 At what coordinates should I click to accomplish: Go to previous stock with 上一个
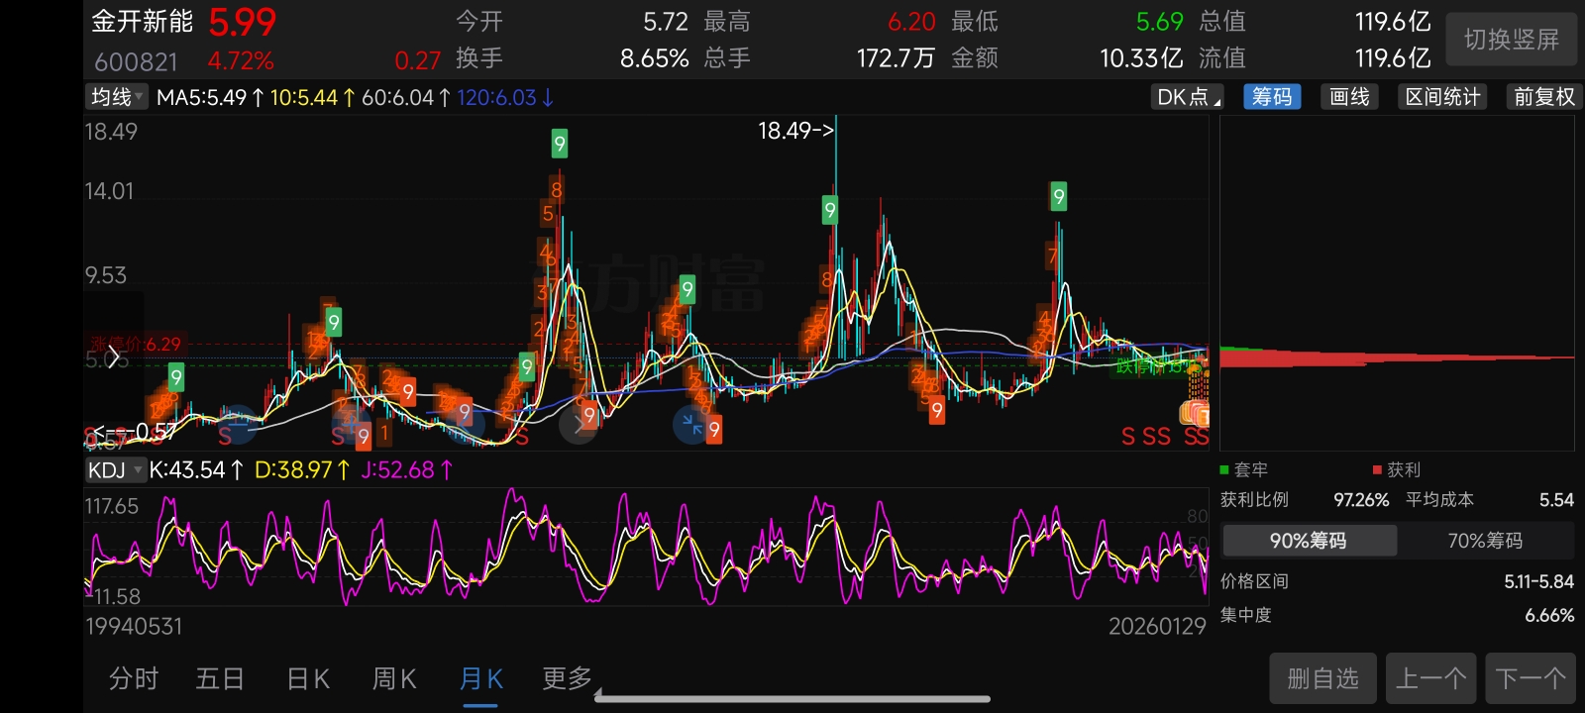1430,678
